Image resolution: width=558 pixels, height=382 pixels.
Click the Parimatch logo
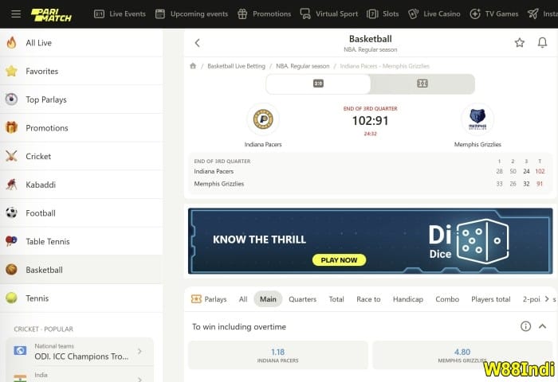51,15
